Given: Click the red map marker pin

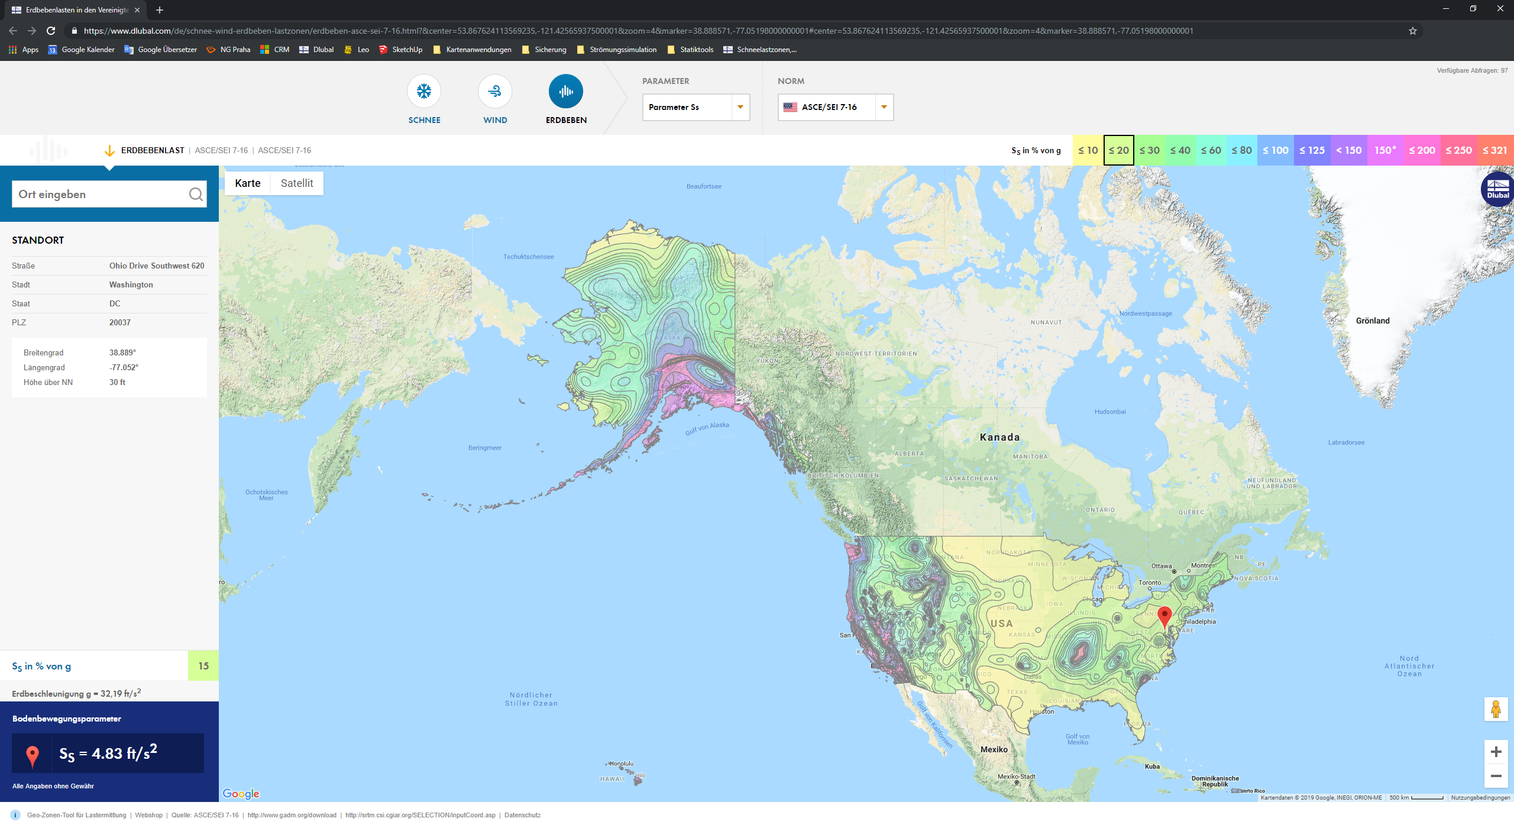Looking at the screenshot, I should tap(1164, 616).
